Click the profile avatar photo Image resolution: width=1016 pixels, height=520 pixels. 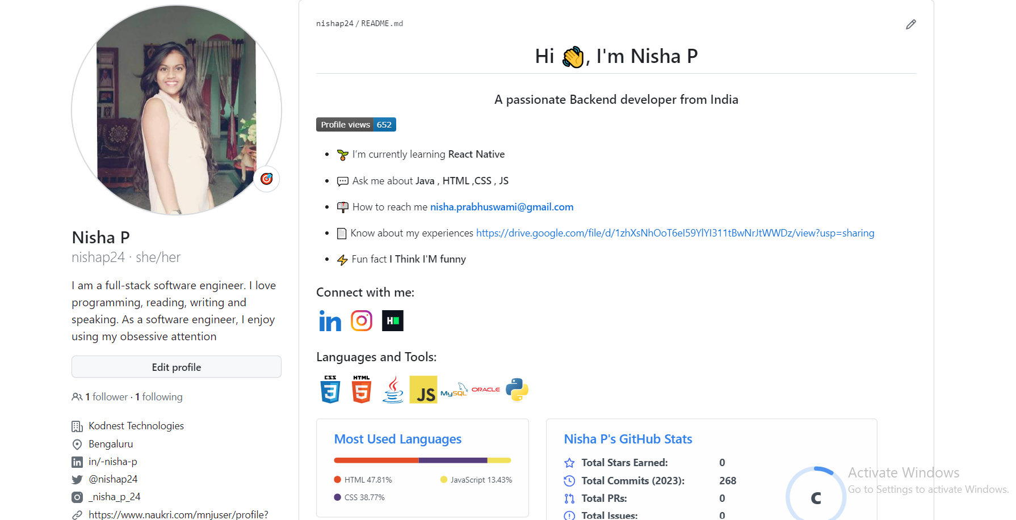pos(177,110)
